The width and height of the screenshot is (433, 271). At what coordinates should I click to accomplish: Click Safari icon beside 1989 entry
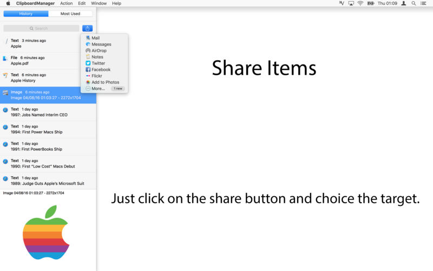[5, 178]
